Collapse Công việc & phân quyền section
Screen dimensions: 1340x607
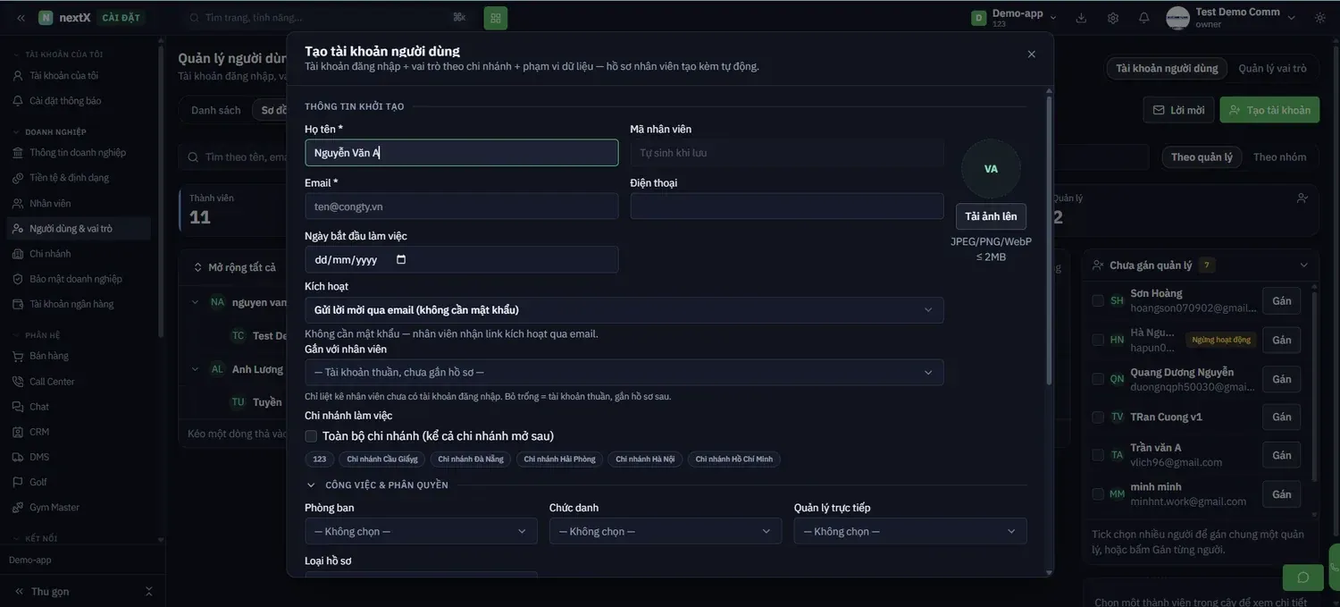click(x=311, y=485)
